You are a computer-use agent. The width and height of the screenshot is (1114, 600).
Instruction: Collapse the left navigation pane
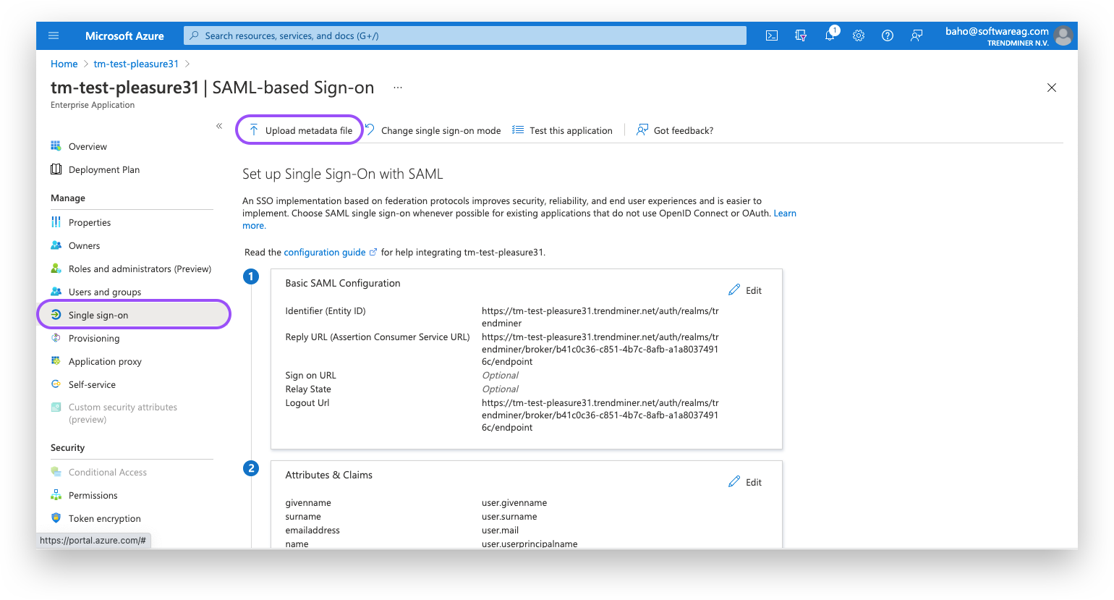click(x=218, y=125)
